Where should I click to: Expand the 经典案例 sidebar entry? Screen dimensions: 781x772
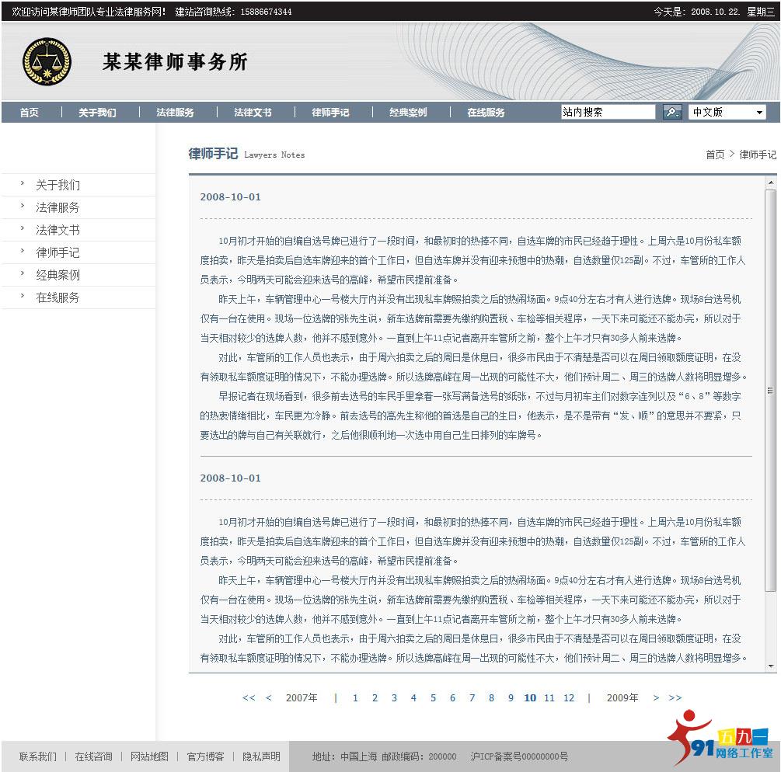(58, 274)
